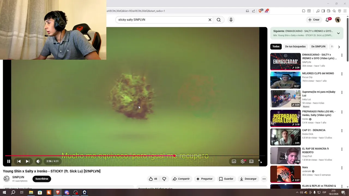
Task: Subscribe with the Suscribirse button
Action: (42, 179)
